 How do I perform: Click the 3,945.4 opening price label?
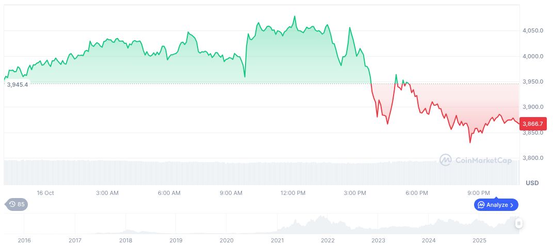[18, 85]
